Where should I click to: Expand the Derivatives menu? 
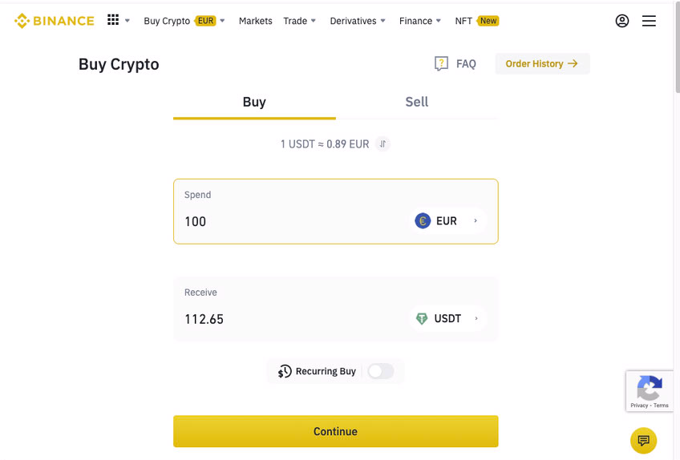coord(358,21)
